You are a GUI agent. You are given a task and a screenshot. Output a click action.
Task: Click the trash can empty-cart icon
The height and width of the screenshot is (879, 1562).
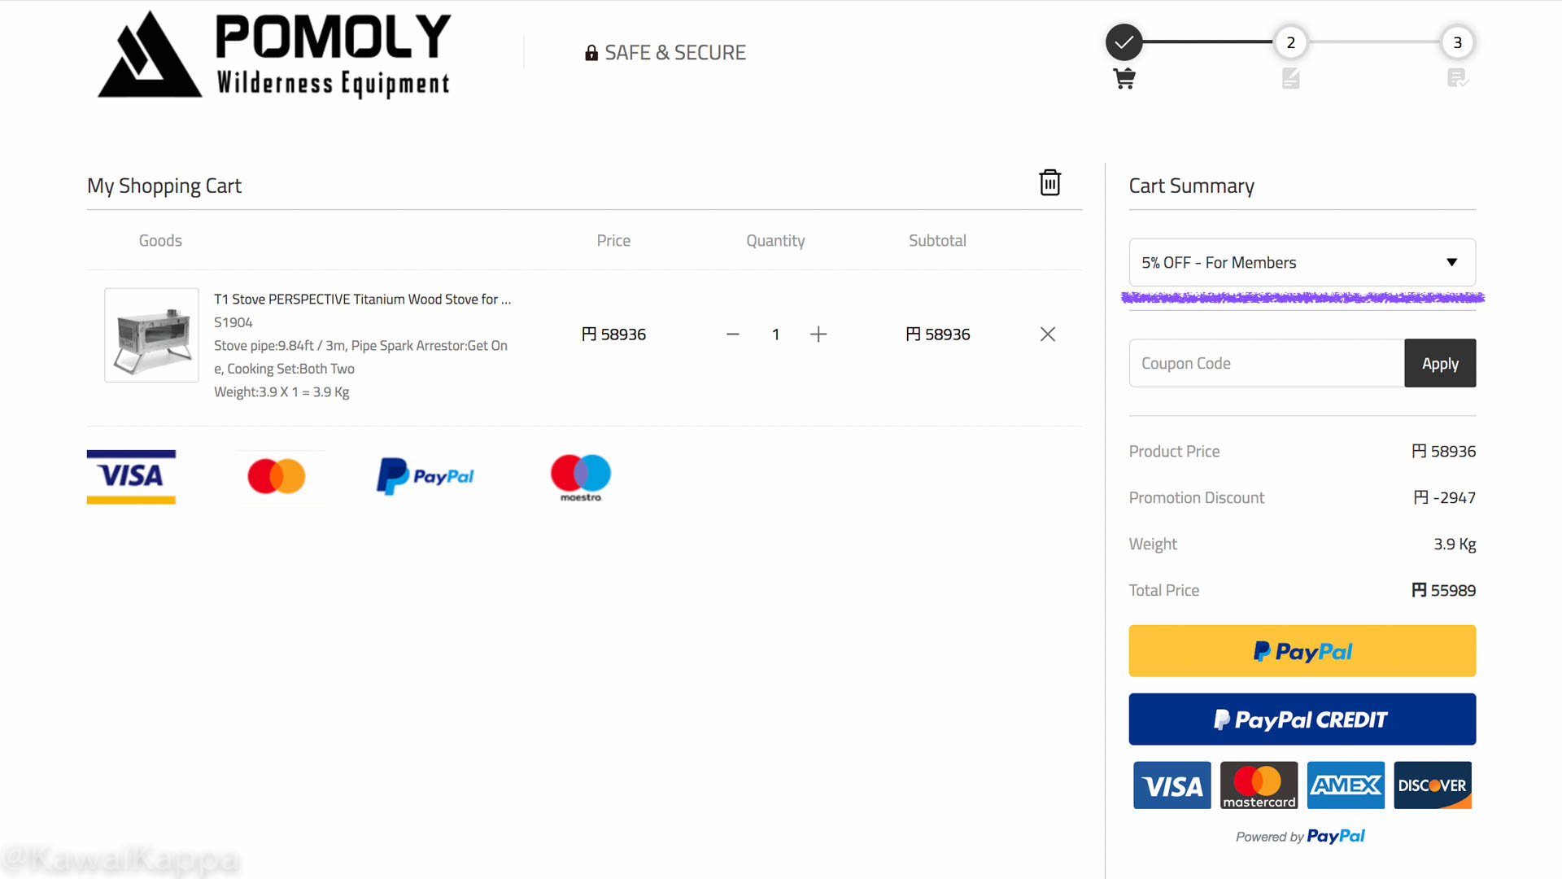pyautogui.click(x=1049, y=182)
